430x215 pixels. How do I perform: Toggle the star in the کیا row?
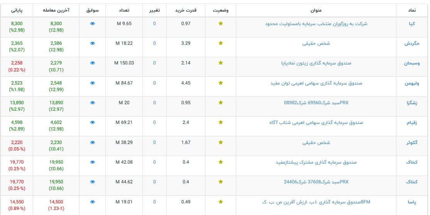[220, 24]
